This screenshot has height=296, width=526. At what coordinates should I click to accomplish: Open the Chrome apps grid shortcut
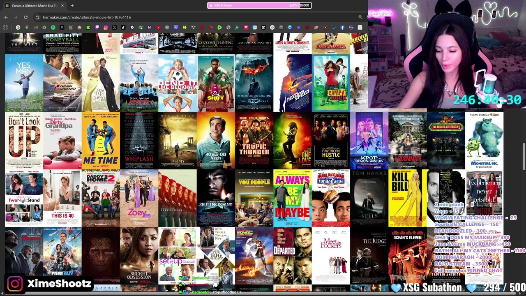pos(5,28)
